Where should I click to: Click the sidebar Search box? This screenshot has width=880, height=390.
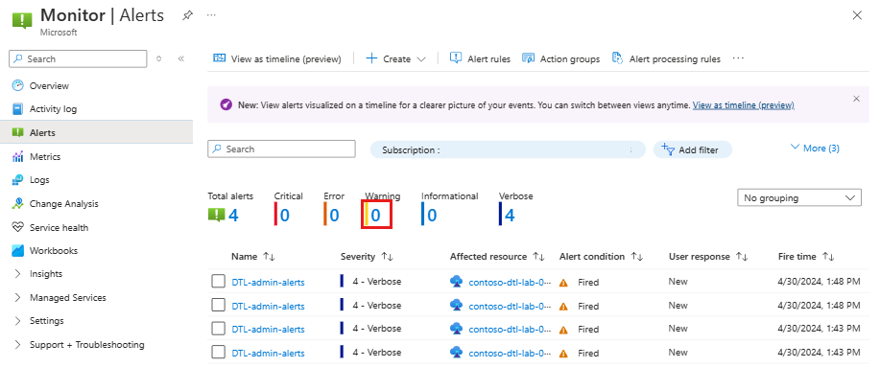click(x=78, y=58)
